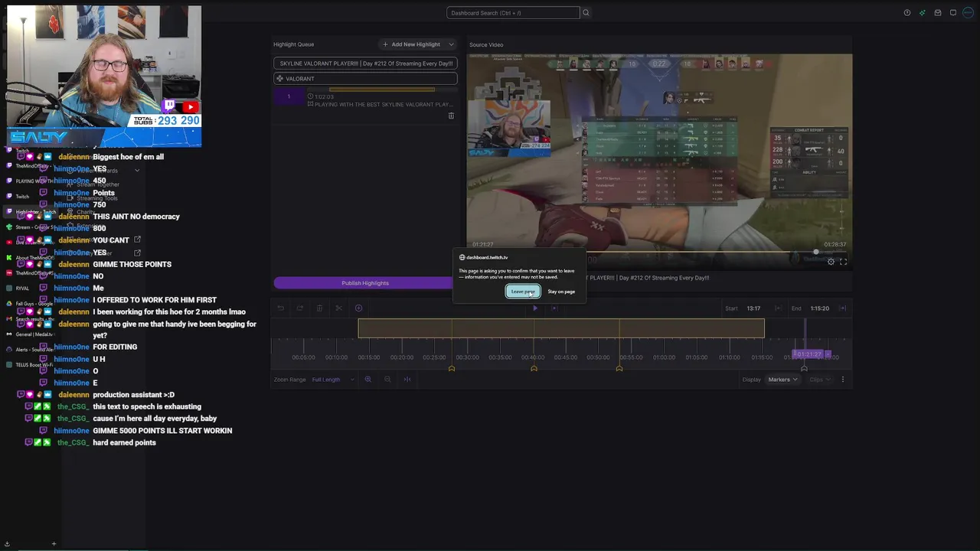Click the skip-to-end playback icon

click(554, 308)
